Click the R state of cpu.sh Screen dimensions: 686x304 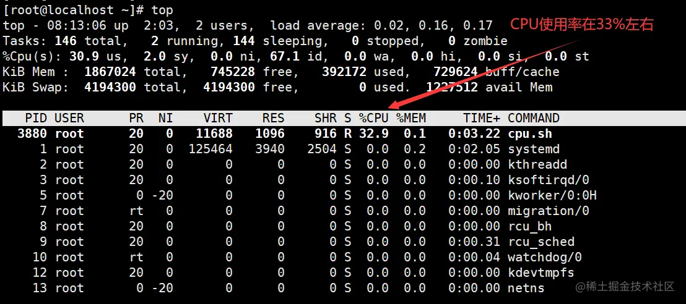pos(348,133)
